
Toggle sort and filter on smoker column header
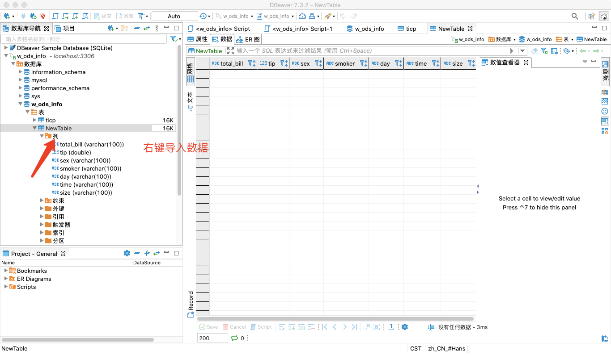(x=364, y=63)
